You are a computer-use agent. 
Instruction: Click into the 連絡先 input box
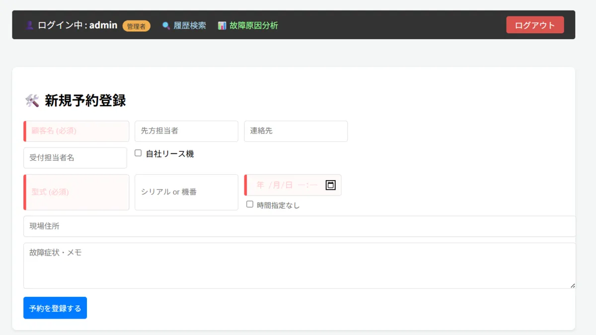(x=296, y=131)
